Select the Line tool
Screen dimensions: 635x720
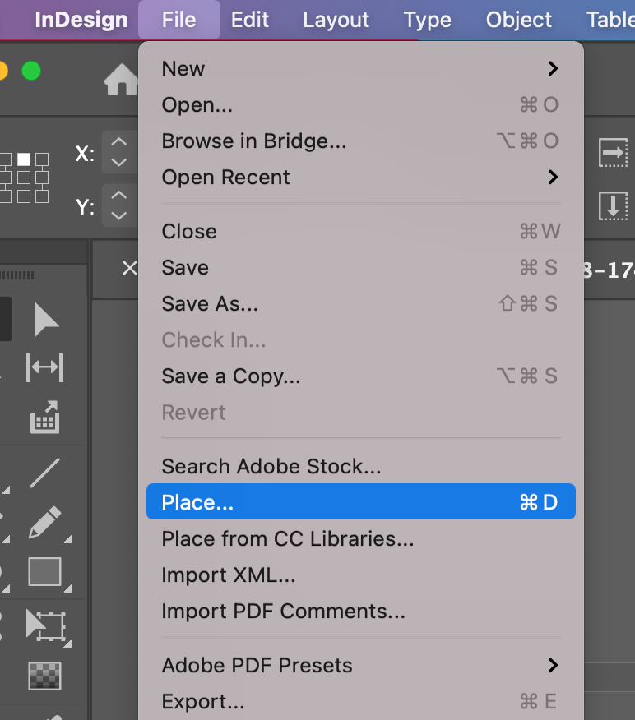45,473
